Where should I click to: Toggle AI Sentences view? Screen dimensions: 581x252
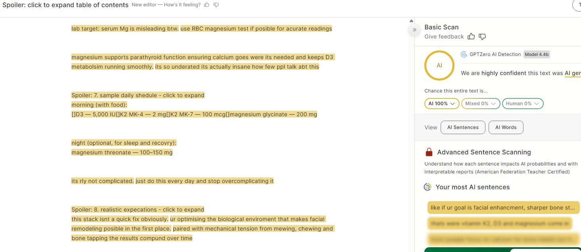(x=463, y=127)
